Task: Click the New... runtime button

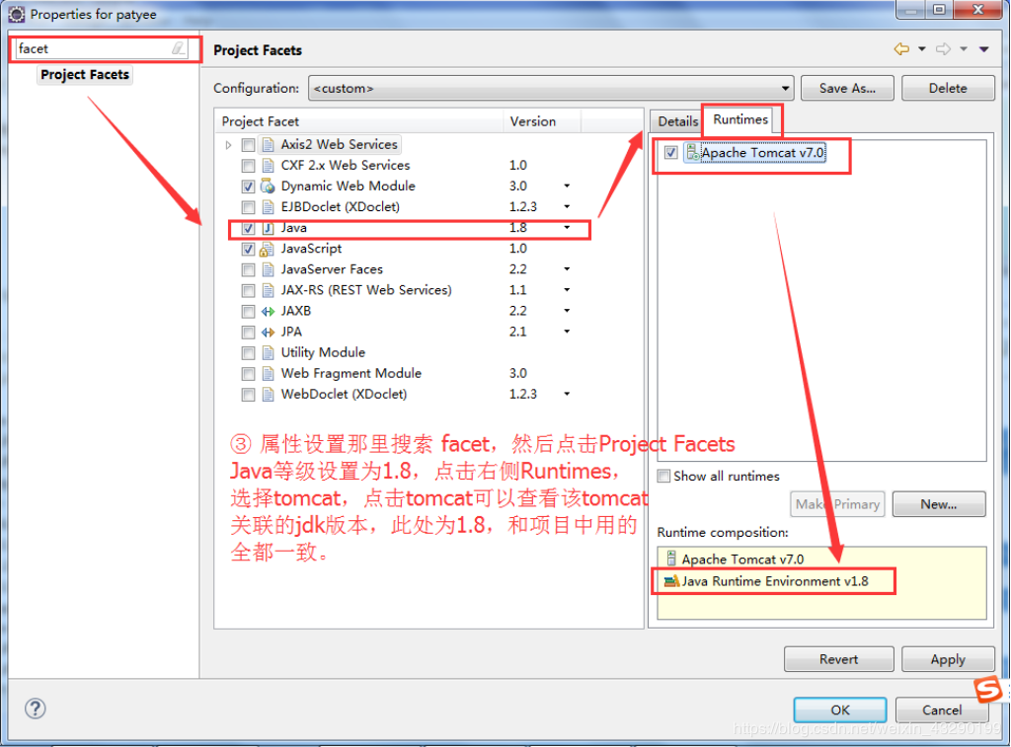Action: click(x=939, y=504)
